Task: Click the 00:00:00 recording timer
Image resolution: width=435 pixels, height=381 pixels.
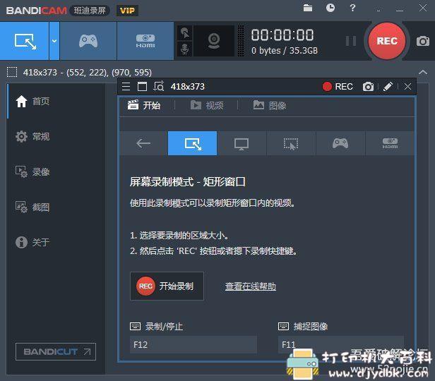Action: tap(282, 35)
